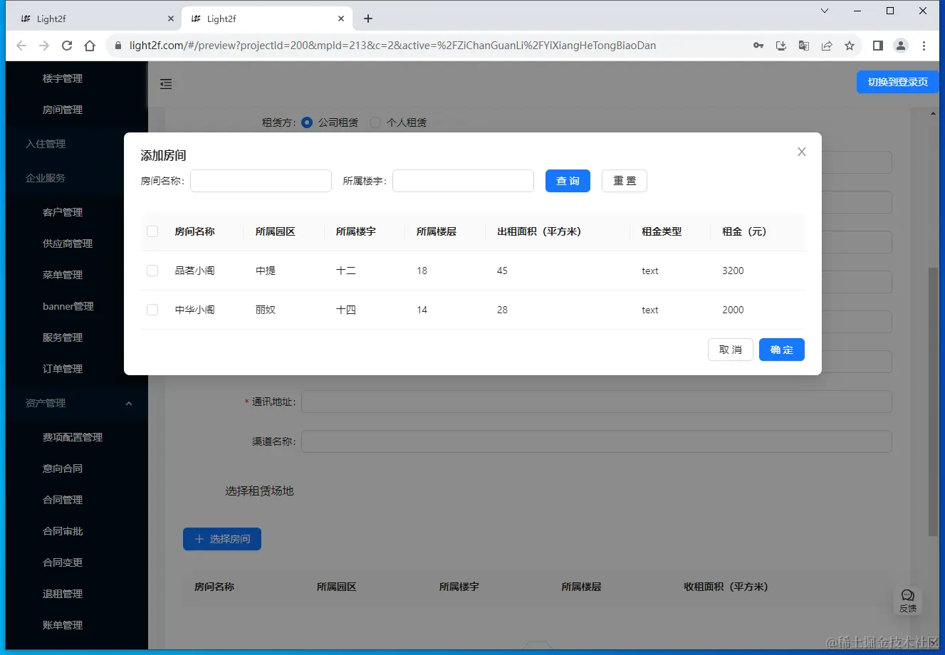Cancel the dialog with 取消
The image size is (945, 655).
coord(731,350)
